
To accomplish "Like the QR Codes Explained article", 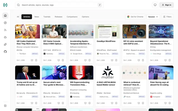I will click(x=32, y=60).
